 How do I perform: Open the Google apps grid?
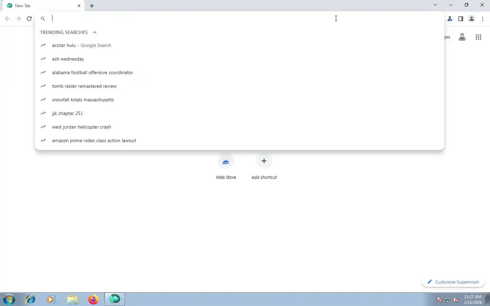pos(478,37)
